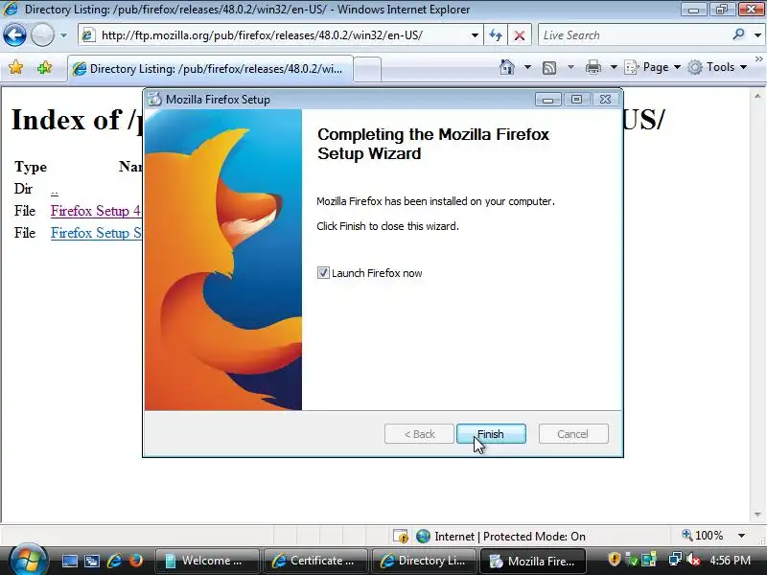Expand the Home button dropdown arrow

pos(527,67)
